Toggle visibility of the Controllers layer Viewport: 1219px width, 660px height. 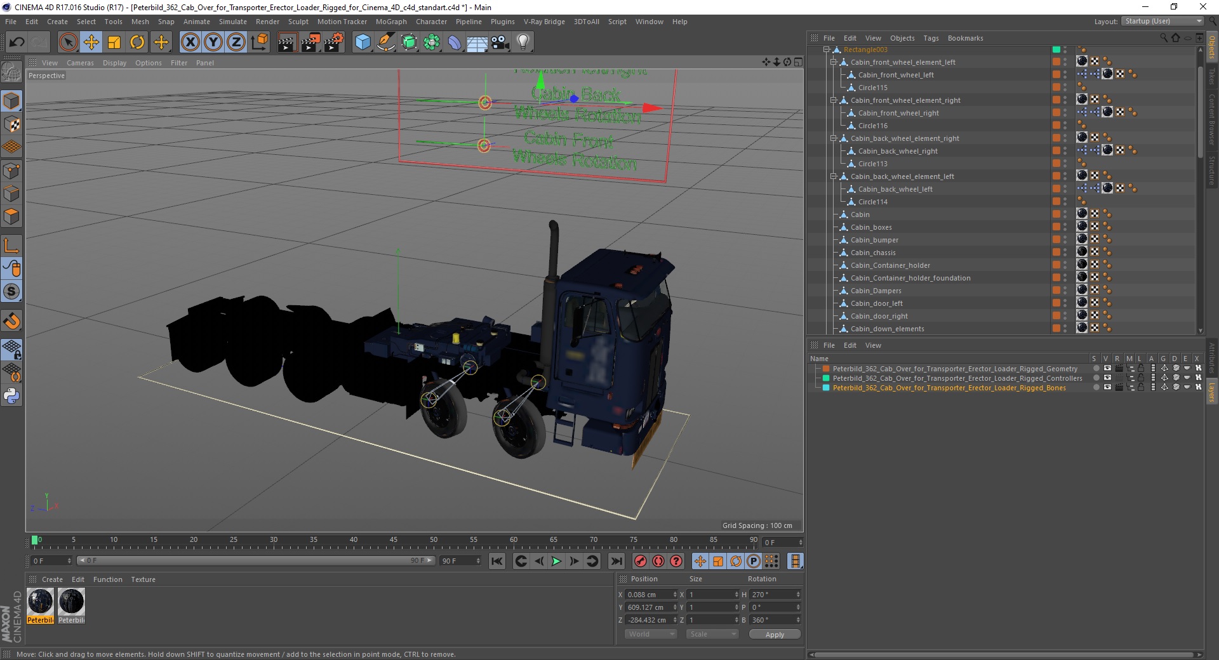coord(1107,378)
